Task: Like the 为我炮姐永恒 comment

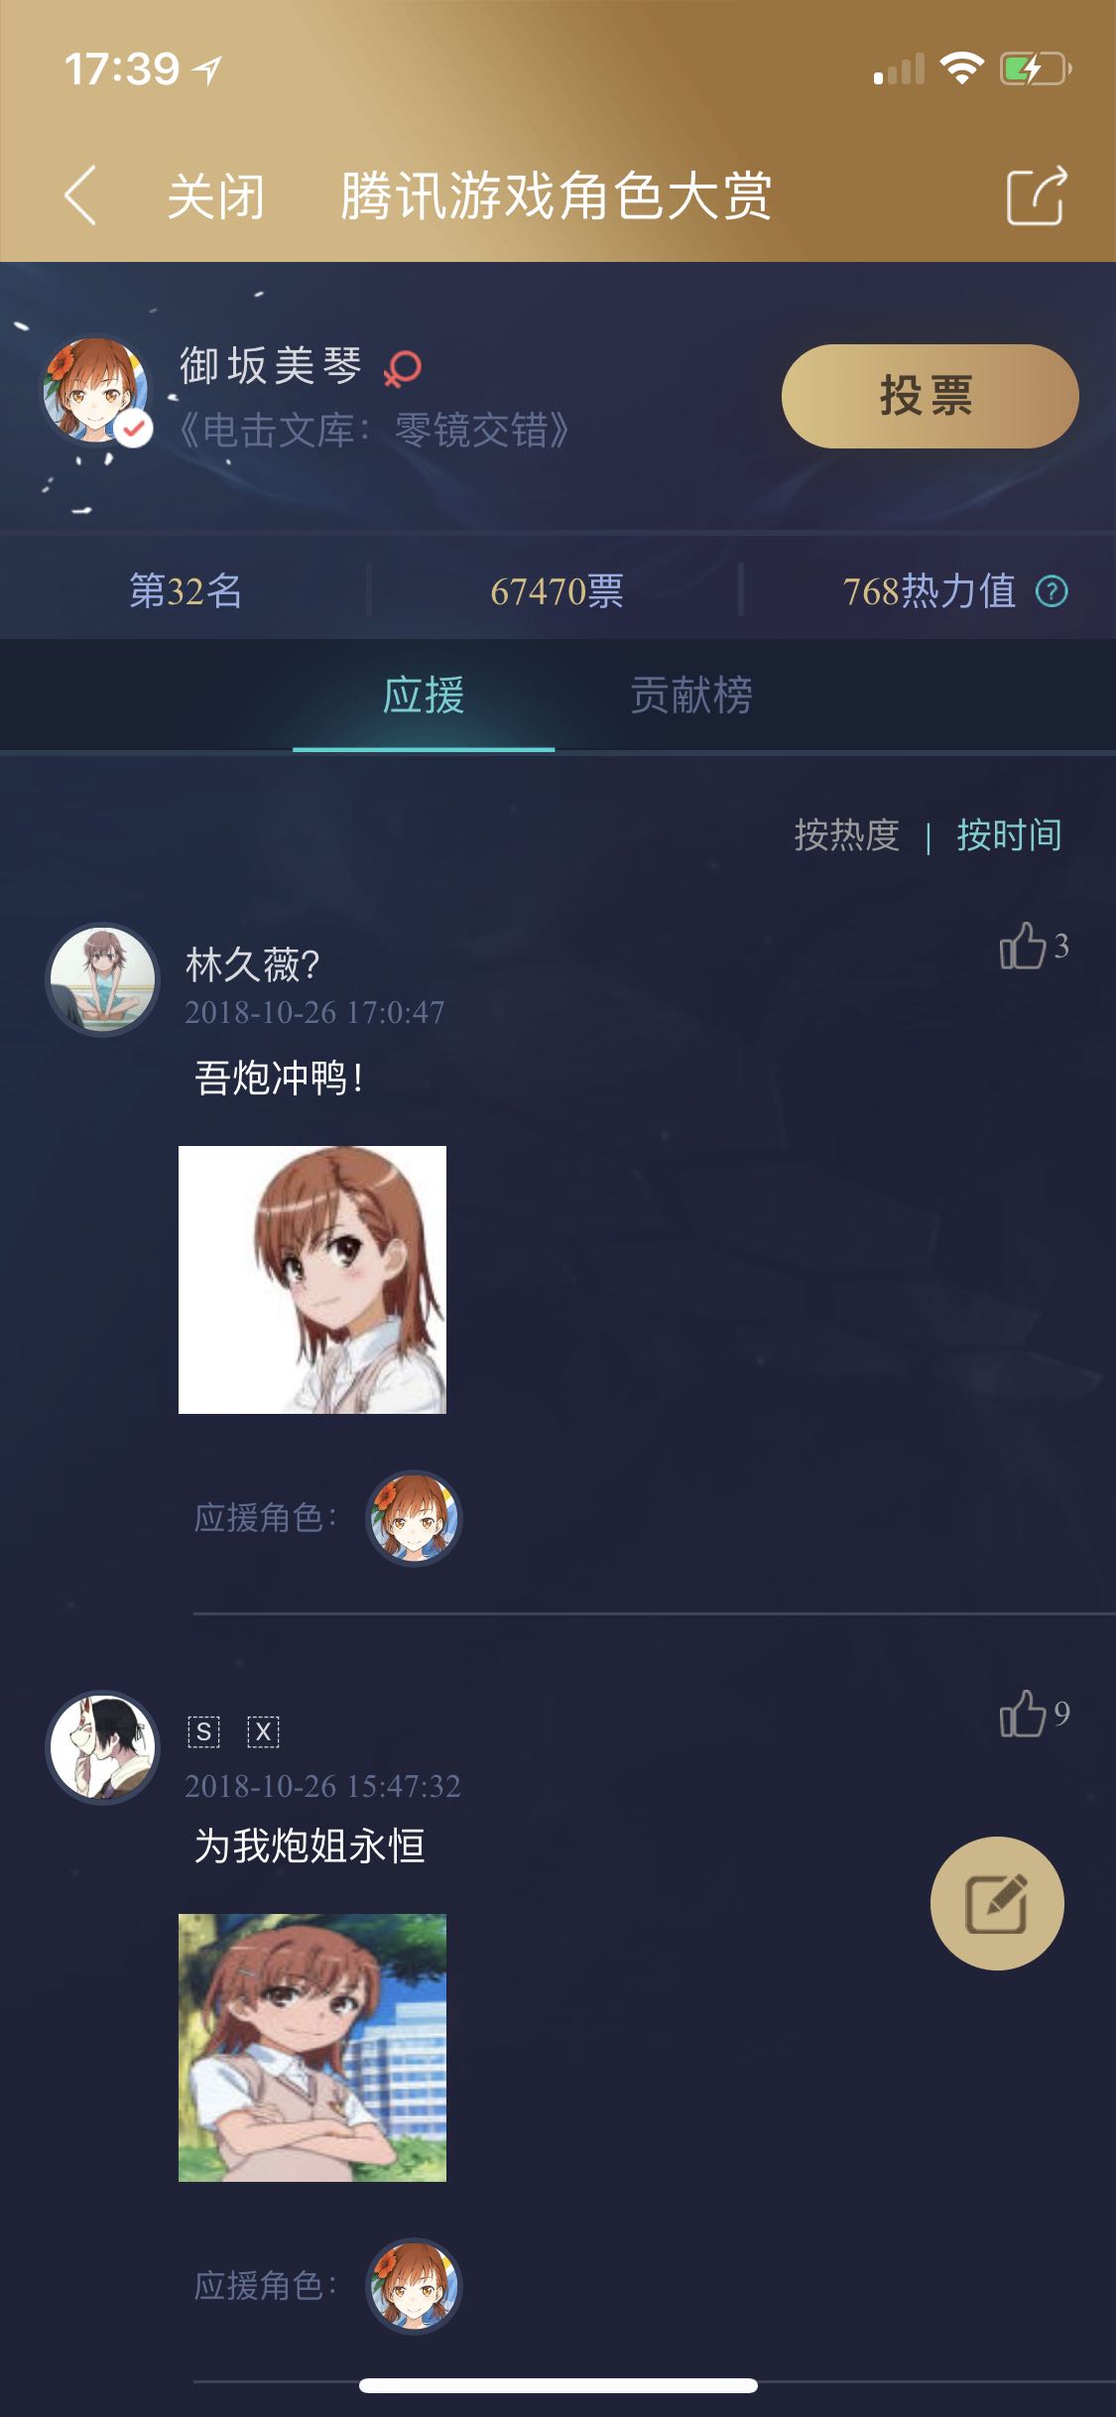Action: pyautogui.click(x=1034, y=1714)
